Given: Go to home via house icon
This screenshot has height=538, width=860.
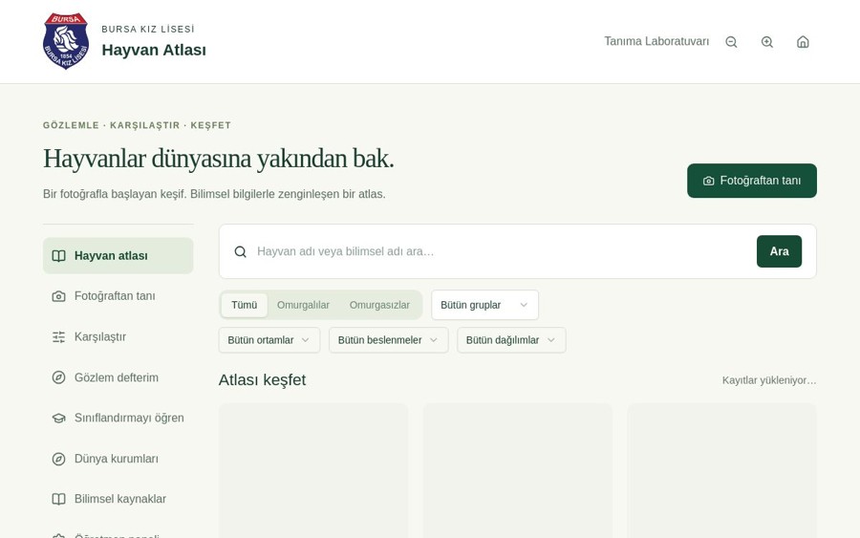Looking at the screenshot, I should (803, 42).
